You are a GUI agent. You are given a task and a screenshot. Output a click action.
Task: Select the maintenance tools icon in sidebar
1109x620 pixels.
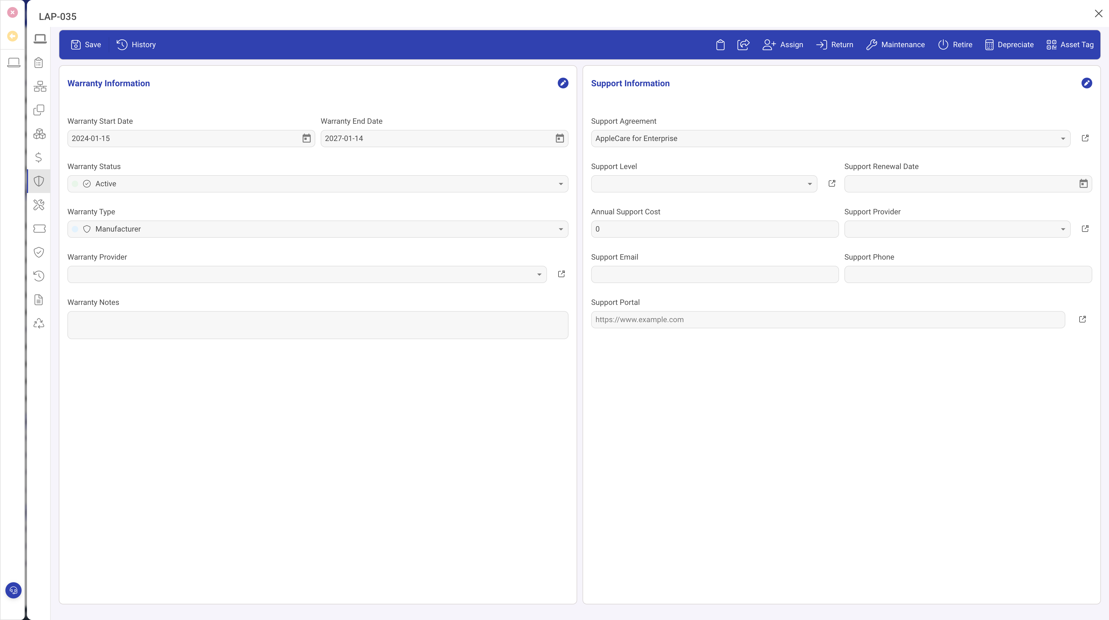coord(39,205)
